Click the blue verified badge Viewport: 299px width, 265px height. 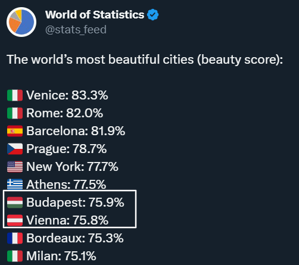pyautogui.click(x=152, y=15)
